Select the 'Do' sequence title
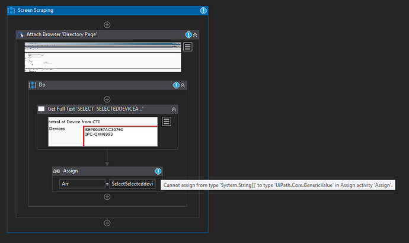The image size is (409, 243). pyautogui.click(x=42, y=85)
